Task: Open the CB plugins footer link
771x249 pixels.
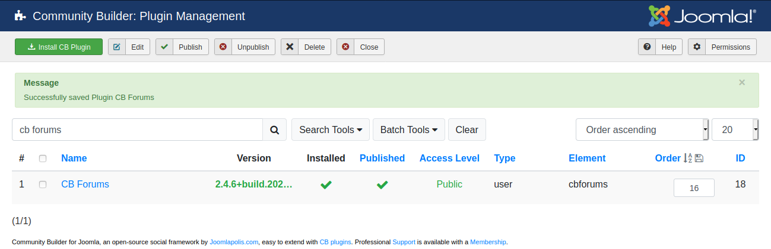Action: [x=335, y=242]
